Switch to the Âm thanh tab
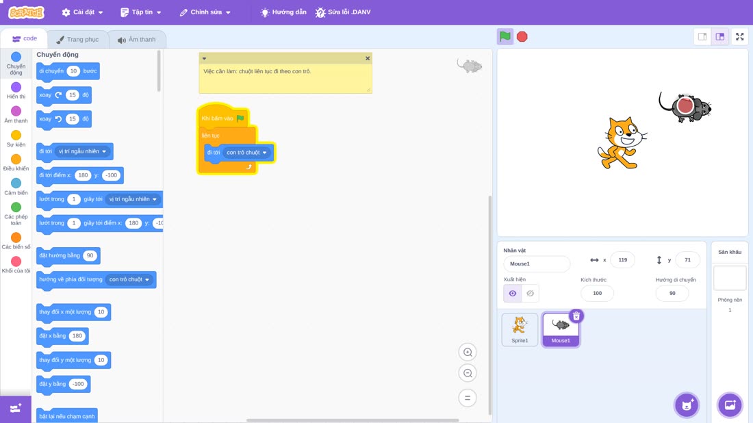The image size is (753, 423). (137, 40)
